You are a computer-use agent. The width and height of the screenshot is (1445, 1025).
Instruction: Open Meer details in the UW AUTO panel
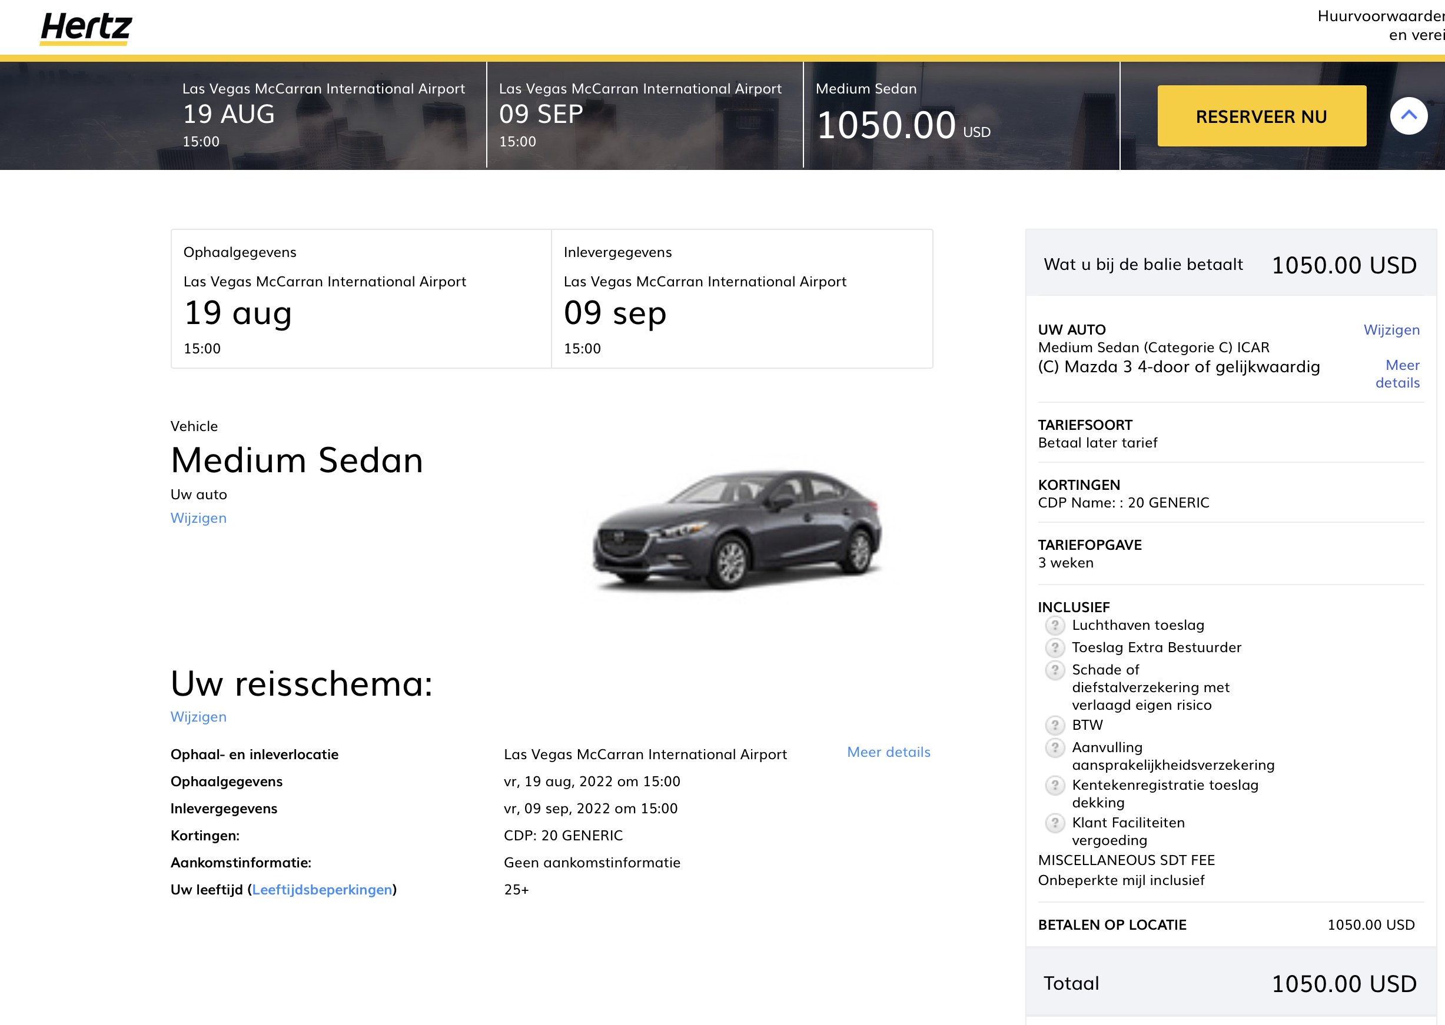pyautogui.click(x=1397, y=373)
